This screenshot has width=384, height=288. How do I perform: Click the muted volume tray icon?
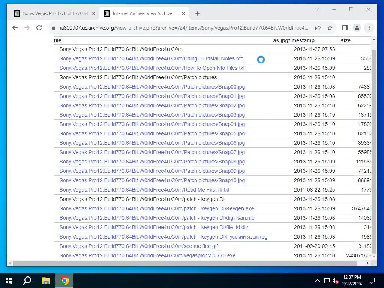335,280
